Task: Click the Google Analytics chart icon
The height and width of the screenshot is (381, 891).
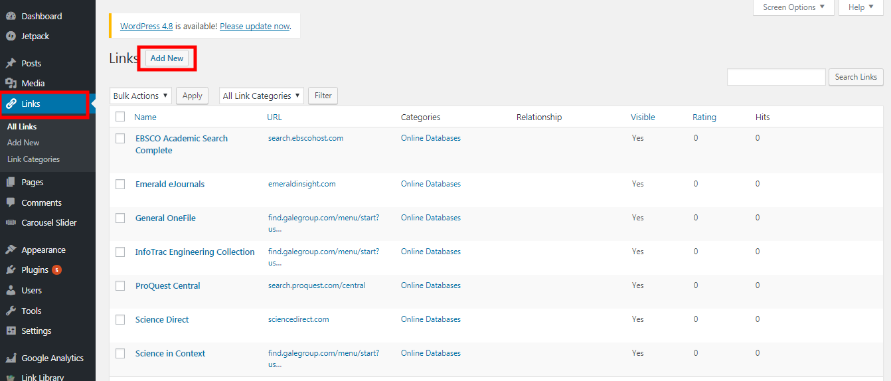Action: 11,358
